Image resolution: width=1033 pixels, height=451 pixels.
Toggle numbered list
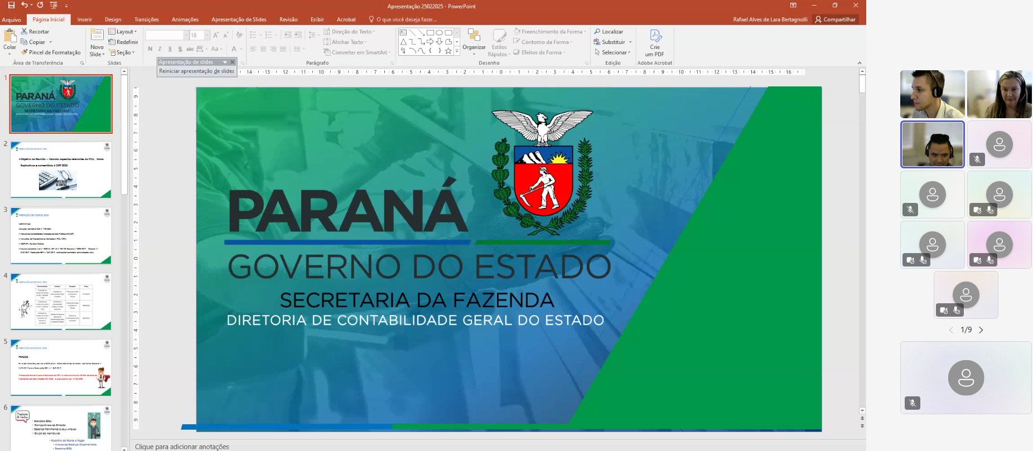(270, 35)
